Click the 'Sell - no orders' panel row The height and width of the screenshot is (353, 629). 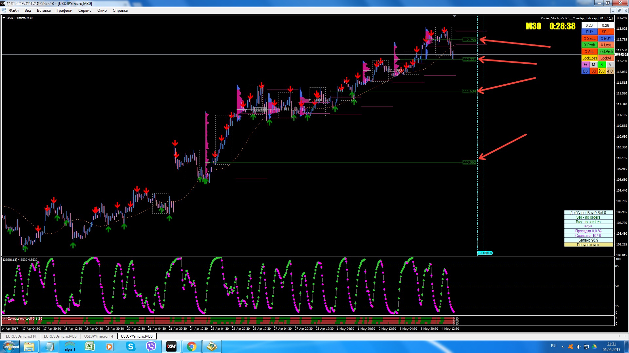[588, 217]
